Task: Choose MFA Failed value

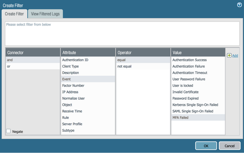Action: [x=198, y=117]
